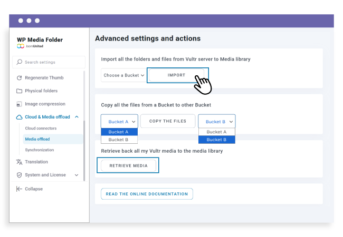
Task: Click the IMPORT button
Action: (x=176, y=75)
